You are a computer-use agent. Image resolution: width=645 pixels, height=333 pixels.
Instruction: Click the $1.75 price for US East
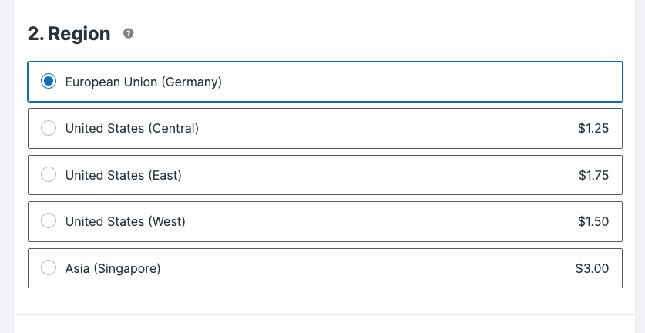point(593,175)
